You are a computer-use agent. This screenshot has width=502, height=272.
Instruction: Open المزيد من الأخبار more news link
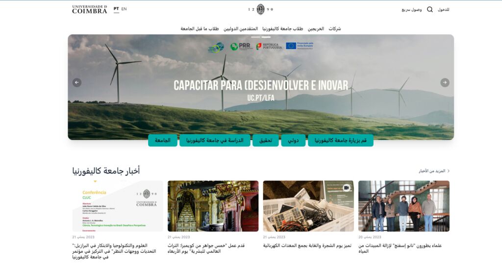tap(434, 171)
